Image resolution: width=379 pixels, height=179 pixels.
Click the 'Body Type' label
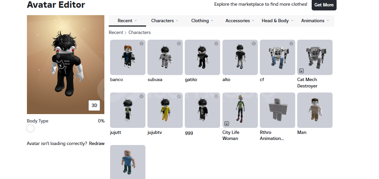(x=37, y=121)
